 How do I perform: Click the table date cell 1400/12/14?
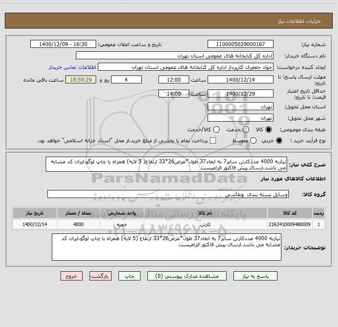tap(35, 224)
